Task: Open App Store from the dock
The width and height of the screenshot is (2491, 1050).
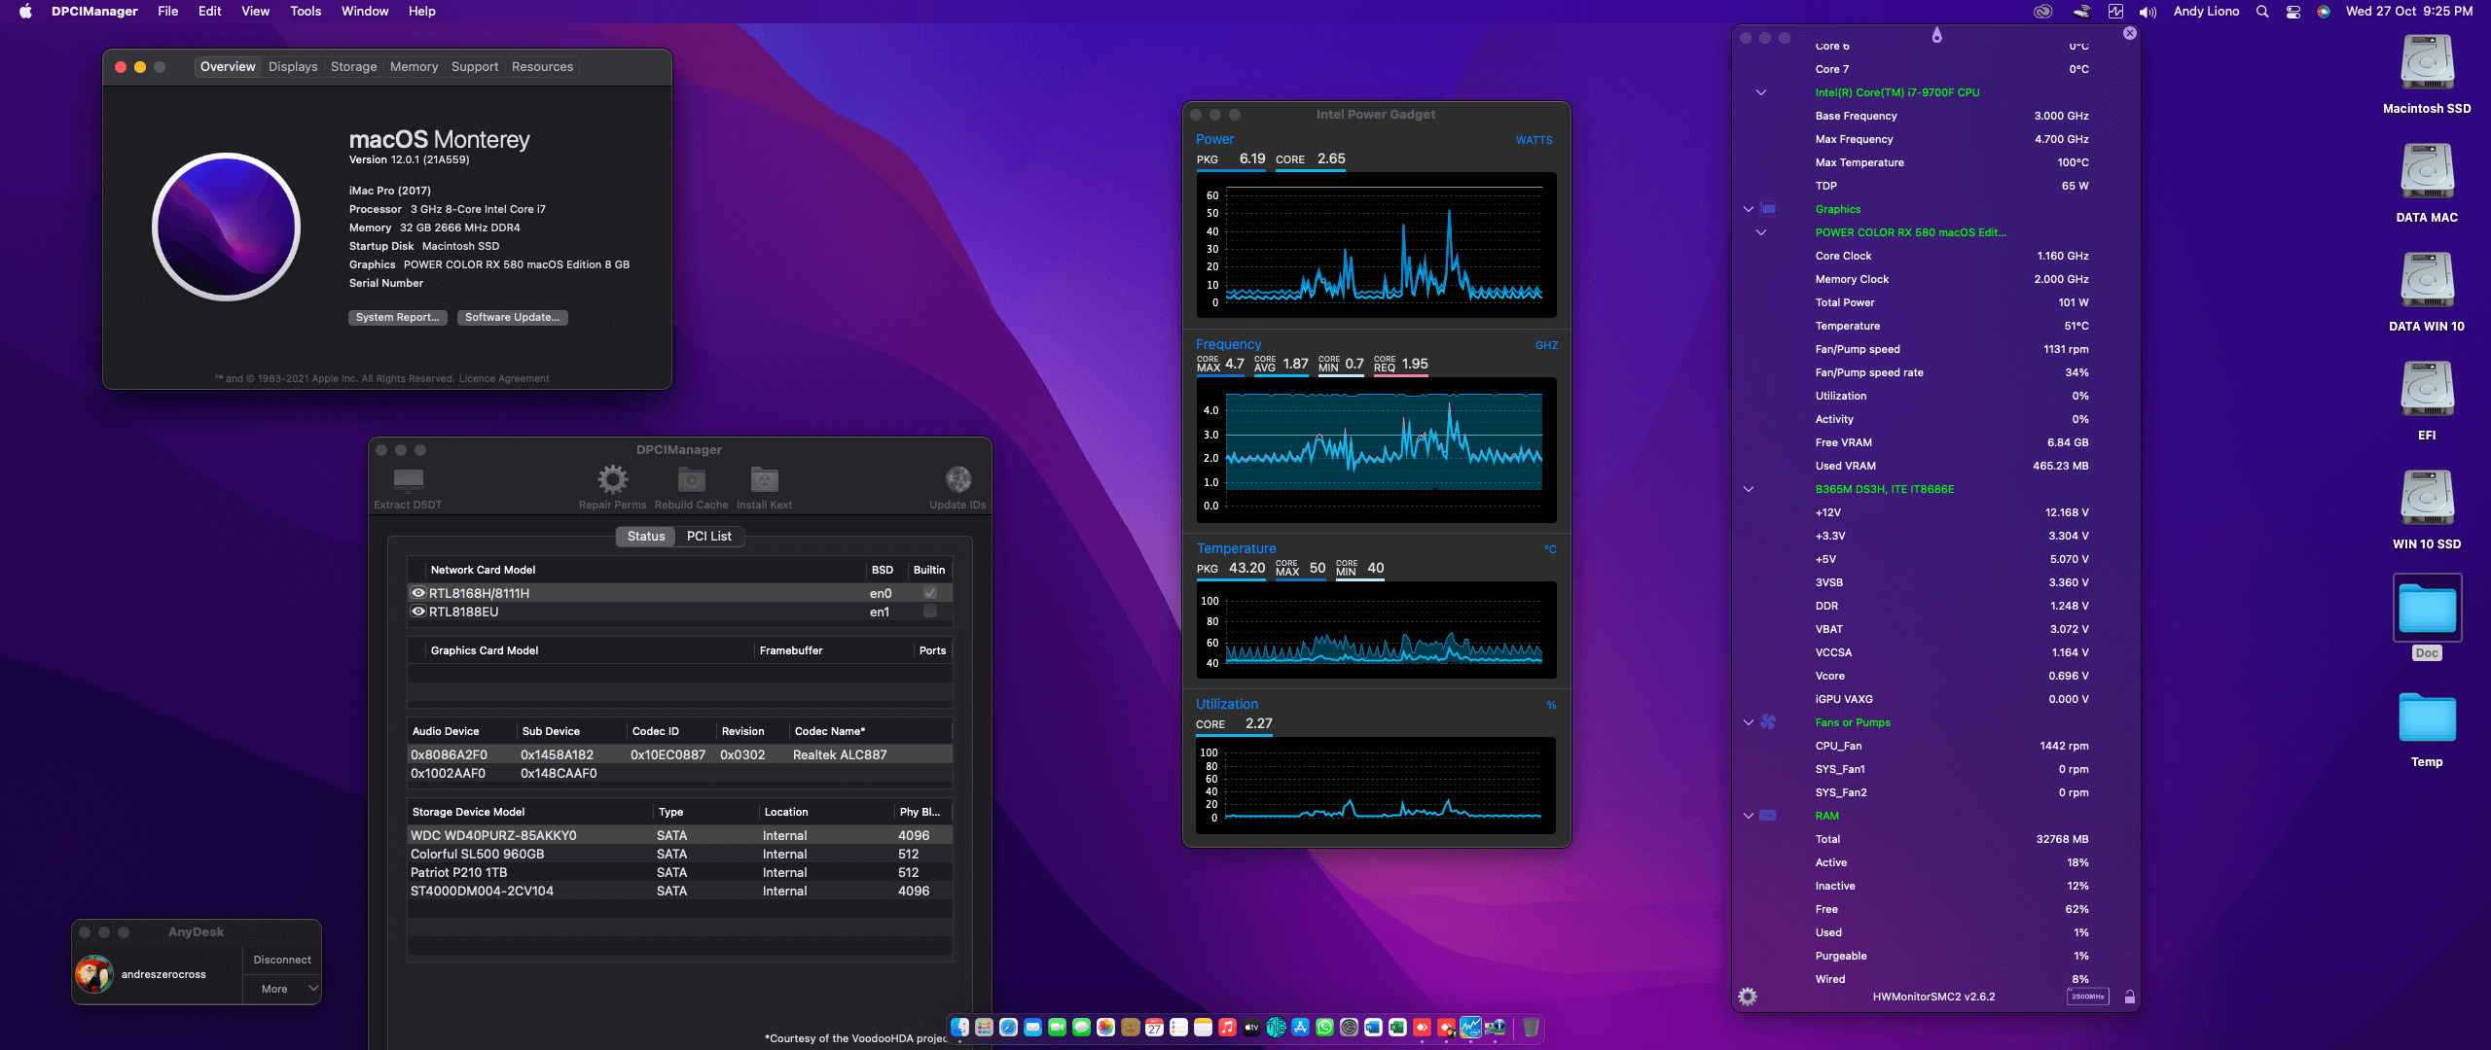Action: 1300,1027
